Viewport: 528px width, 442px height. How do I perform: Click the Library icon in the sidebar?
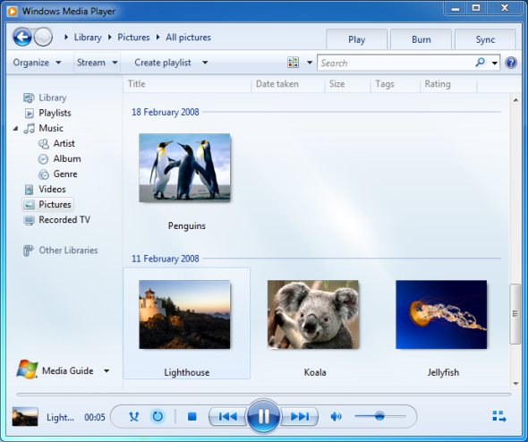(29, 98)
